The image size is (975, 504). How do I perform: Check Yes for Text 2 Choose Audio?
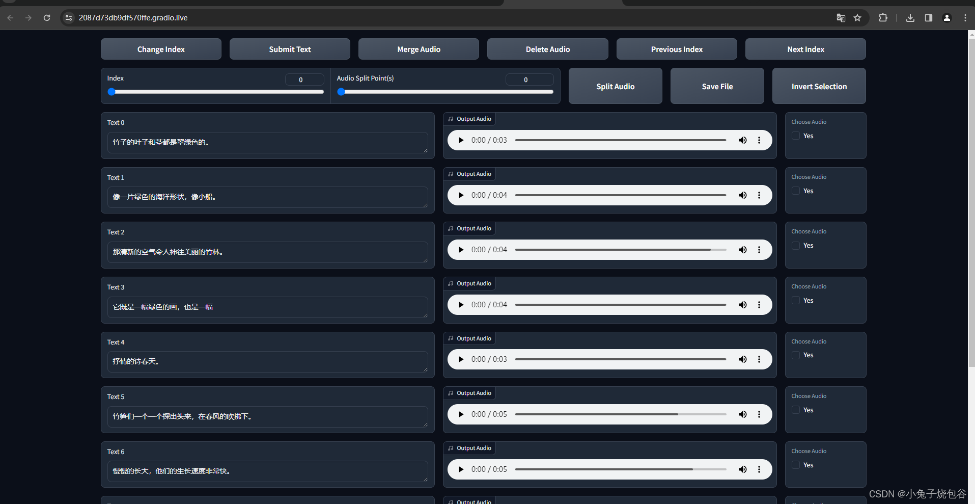[x=796, y=245]
